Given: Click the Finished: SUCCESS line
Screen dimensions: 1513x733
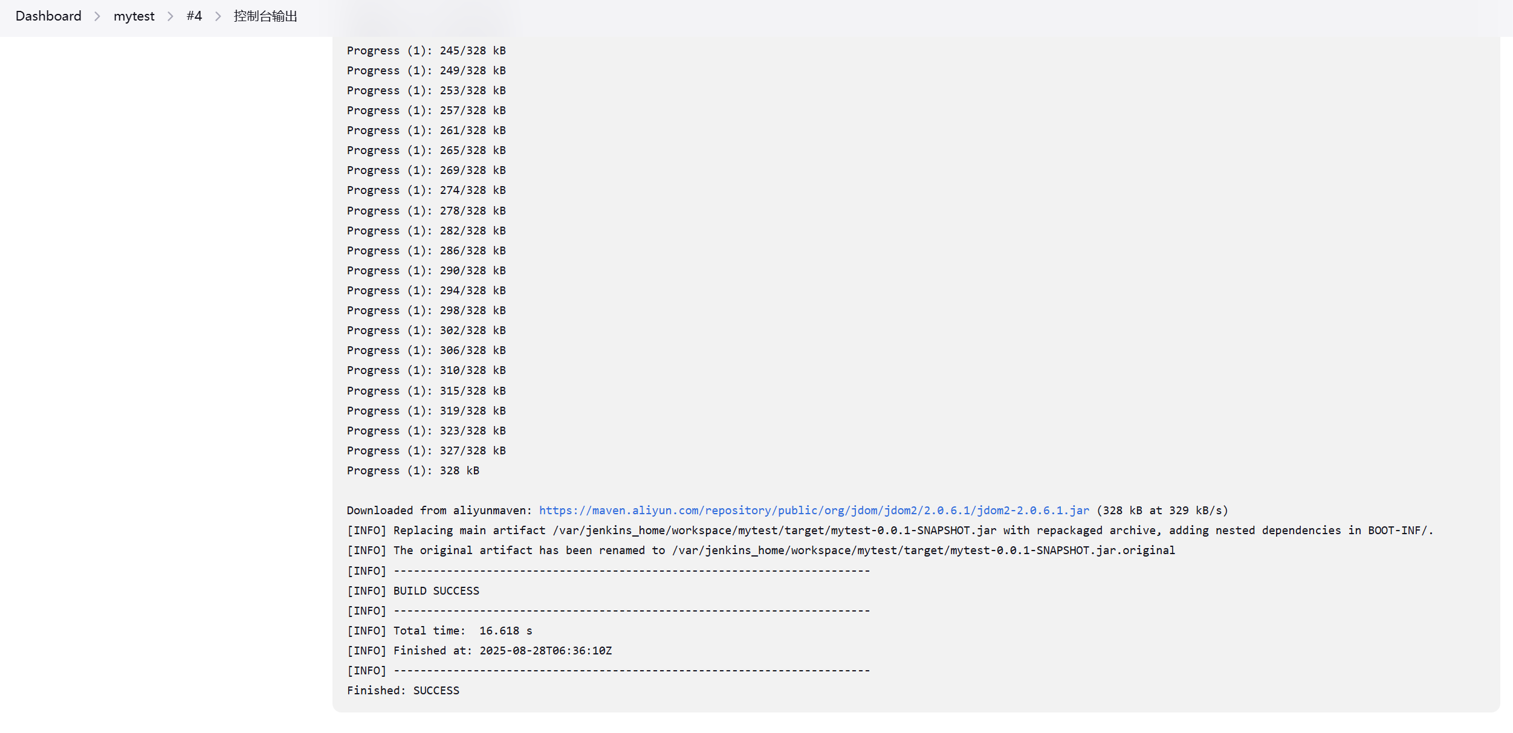Looking at the screenshot, I should click(403, 691).
